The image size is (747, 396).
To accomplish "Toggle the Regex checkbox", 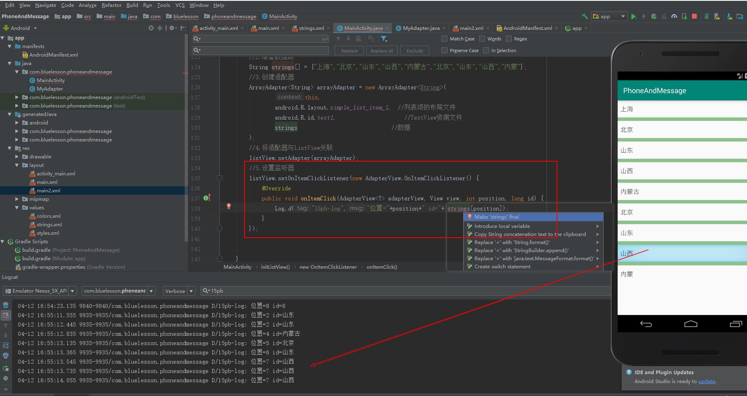I will pyautogui.click(x=509, y=39).
